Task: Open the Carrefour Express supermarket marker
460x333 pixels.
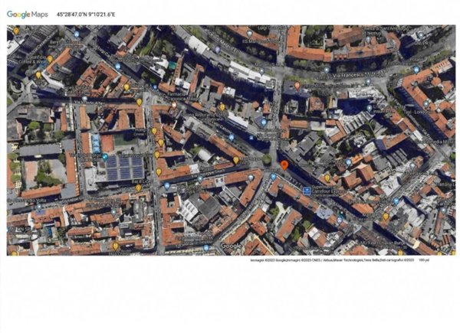Action: [307, 191]
